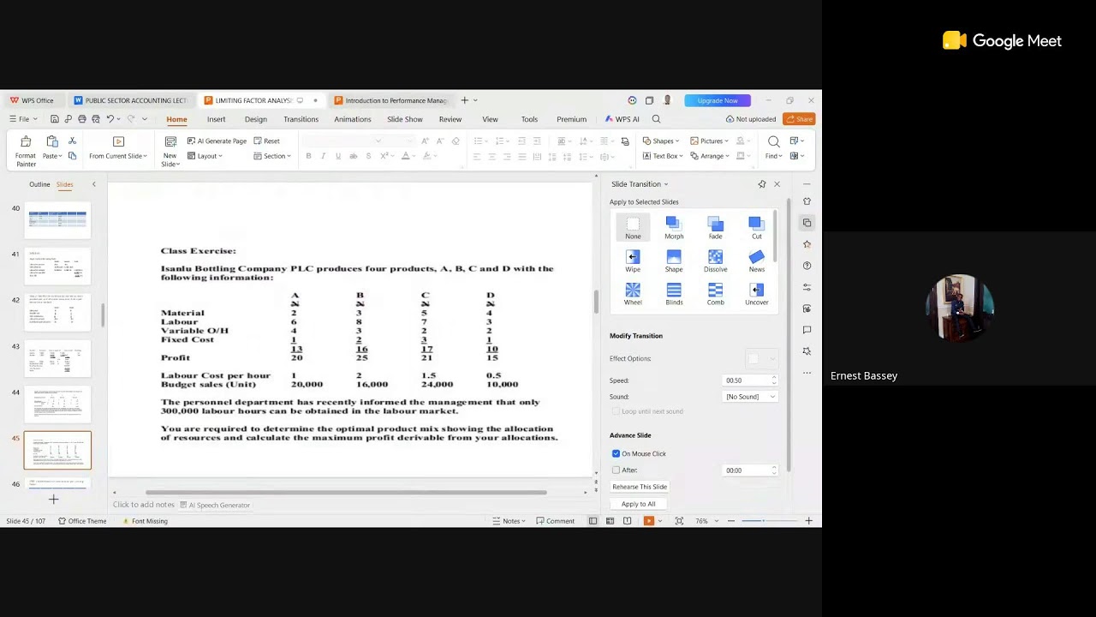This screenshot has height=617, width=1096.
Task: Open the Slide Show ribbon tab
Action: [x=405, y=119]
